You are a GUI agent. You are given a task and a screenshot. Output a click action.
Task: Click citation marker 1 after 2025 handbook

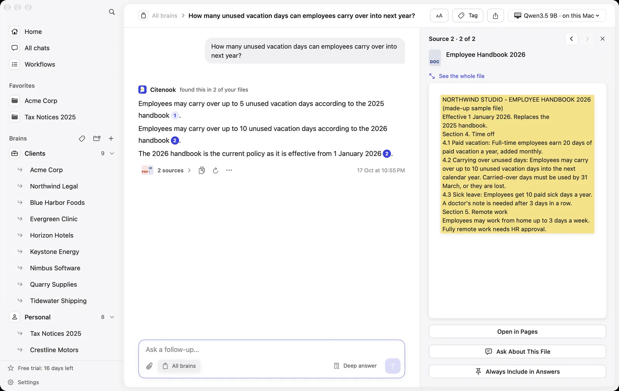pyautogui.click(x=175, y=116)
